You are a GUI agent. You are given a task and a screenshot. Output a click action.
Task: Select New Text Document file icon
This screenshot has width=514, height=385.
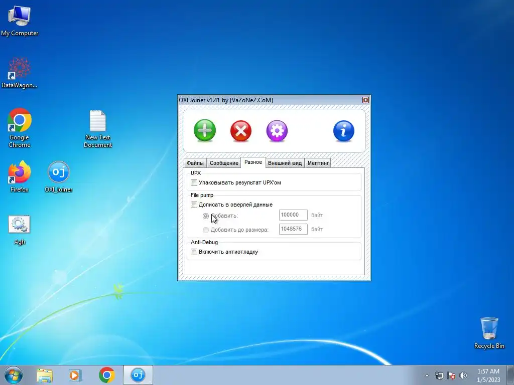point(98,129)
